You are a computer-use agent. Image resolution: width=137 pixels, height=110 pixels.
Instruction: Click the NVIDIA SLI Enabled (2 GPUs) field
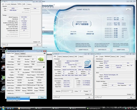pyautogui.click(x=30, y=93)
